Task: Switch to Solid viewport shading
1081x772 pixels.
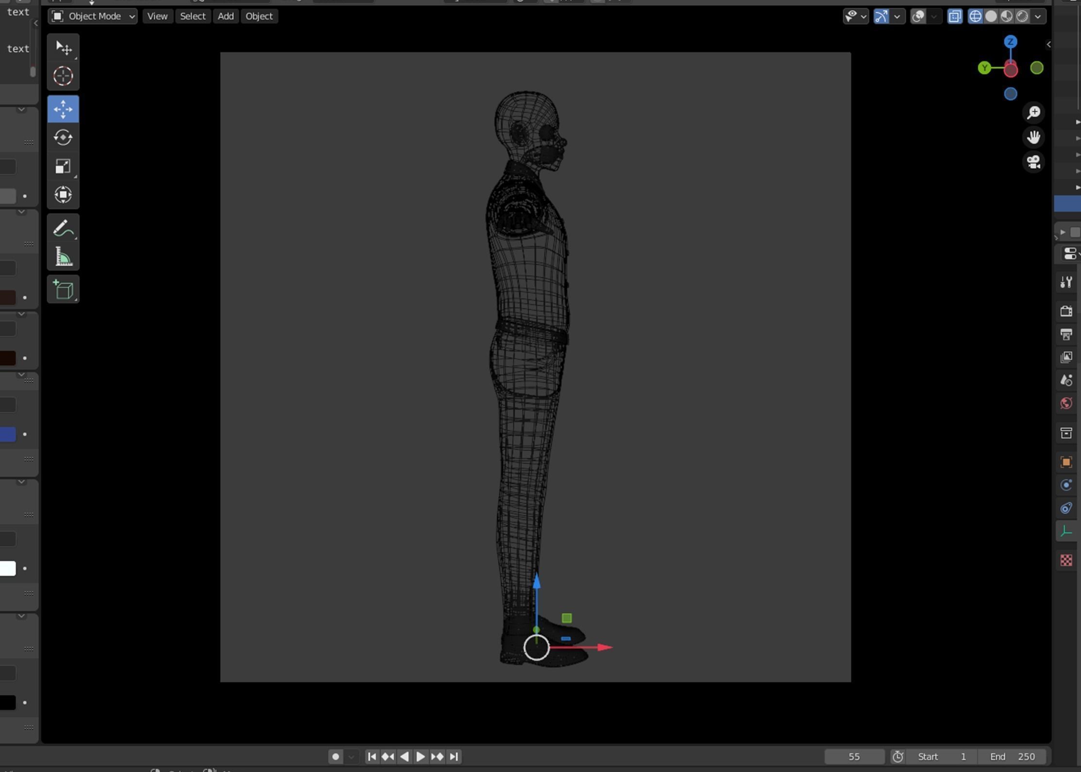Action: pos(991,17)
